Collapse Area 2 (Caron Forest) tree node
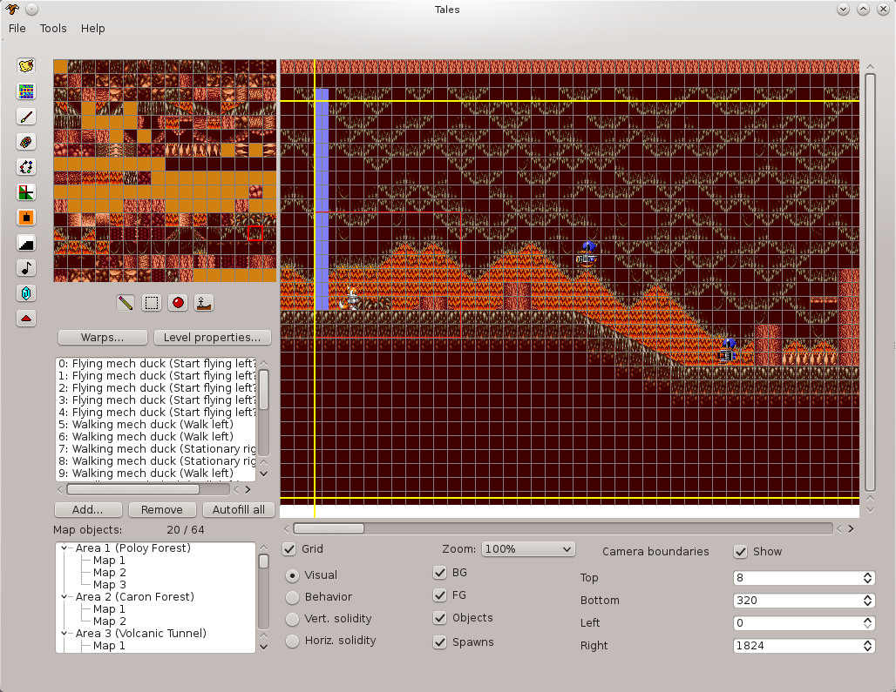Image resolution: width=896 pixels, height=692 pixels. click(x=64, y=597)
